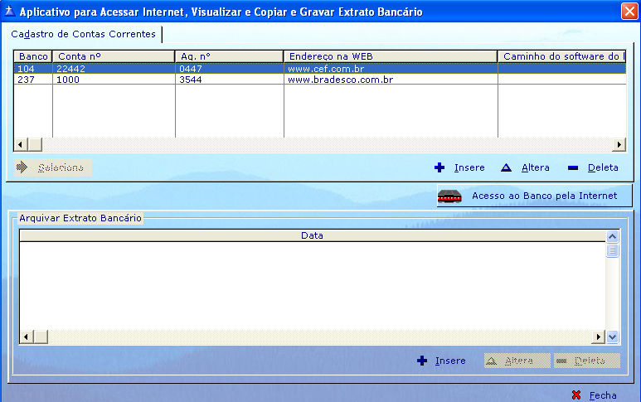This screenshot has width=641, height=402.
Task: Click the bank building icon
Action: coord(449,196)
